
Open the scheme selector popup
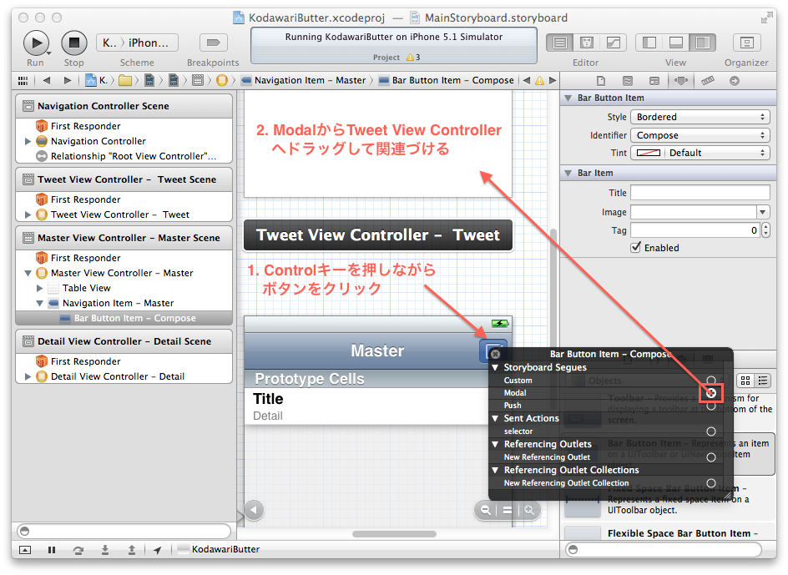[137, 43]
